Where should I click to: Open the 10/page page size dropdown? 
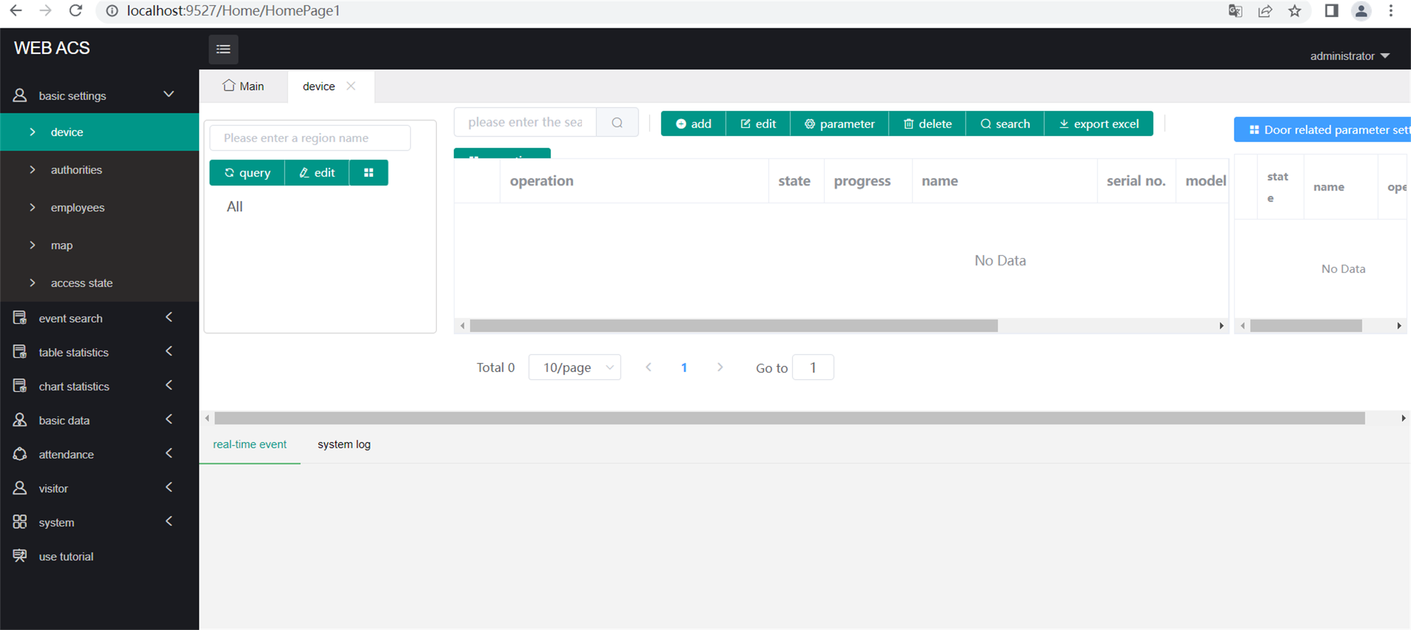point(574,367)
